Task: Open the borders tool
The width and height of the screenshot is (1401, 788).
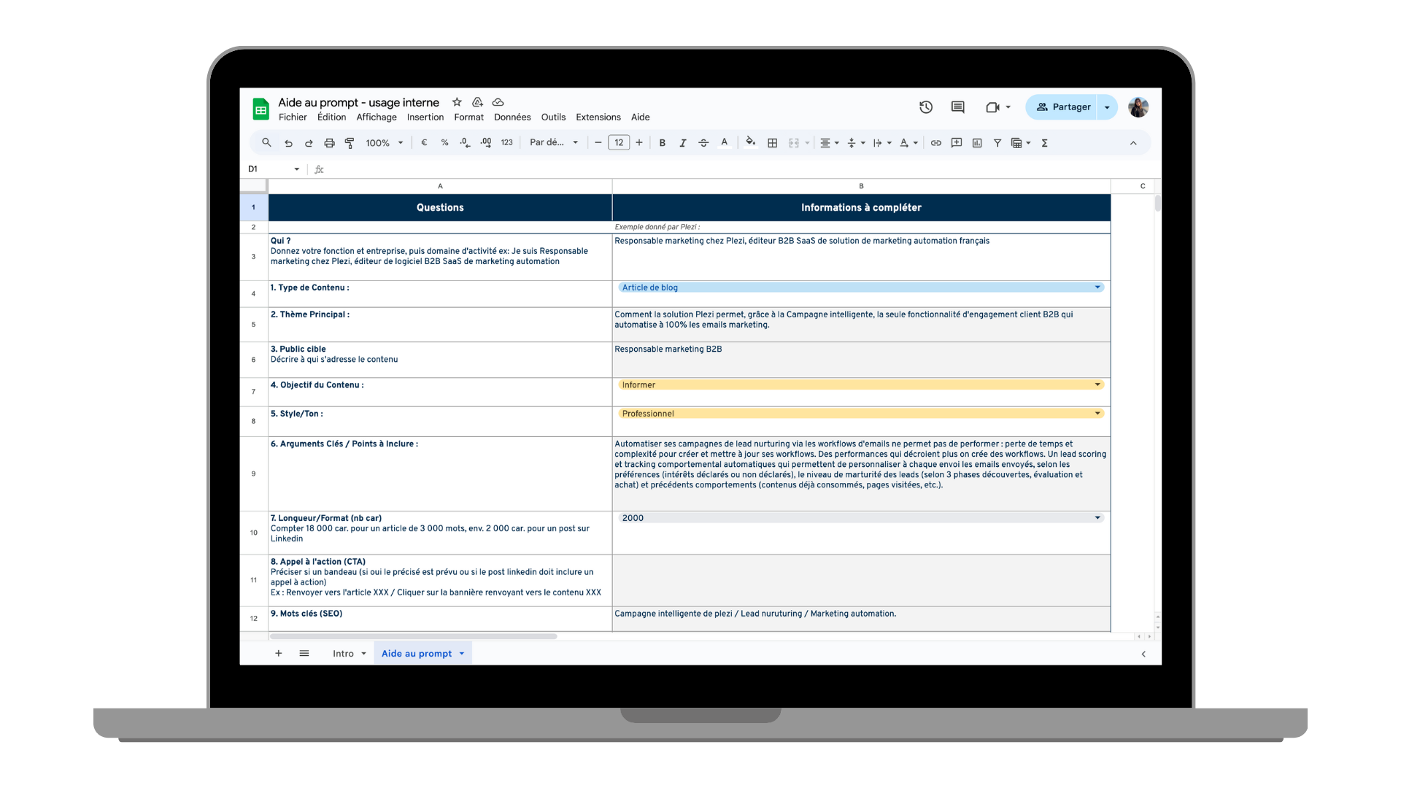Action: (773, 143)
